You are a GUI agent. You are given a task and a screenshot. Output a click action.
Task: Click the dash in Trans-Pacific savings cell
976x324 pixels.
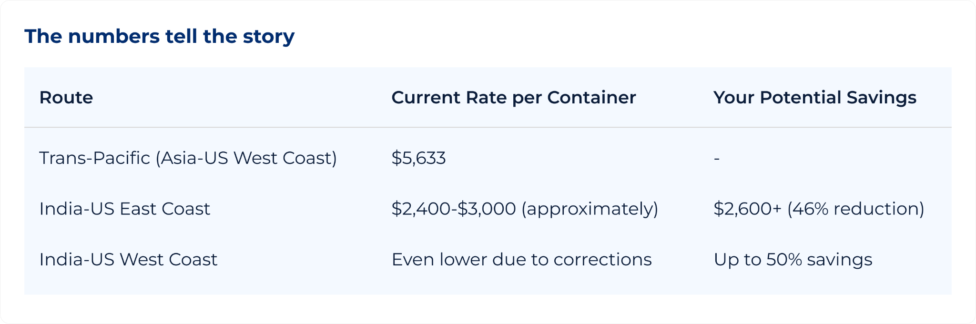(x=717, y=159)
